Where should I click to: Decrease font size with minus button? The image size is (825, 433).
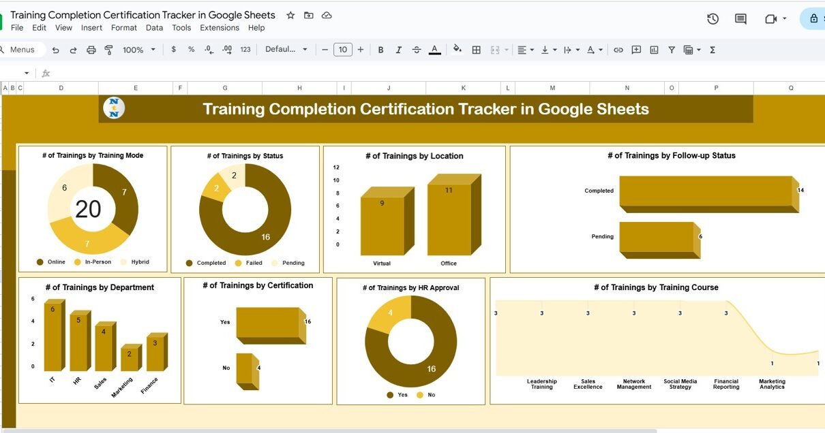click(325, 50)
